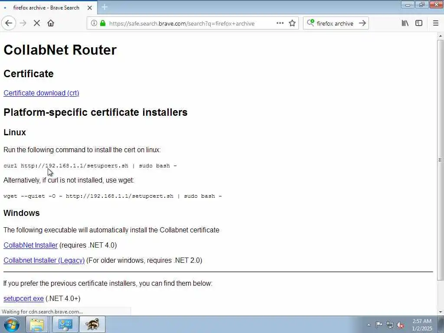The image size is (444, 333).
Task: Click into the 'firefox archive' search box
Action: tap(335, 23)
